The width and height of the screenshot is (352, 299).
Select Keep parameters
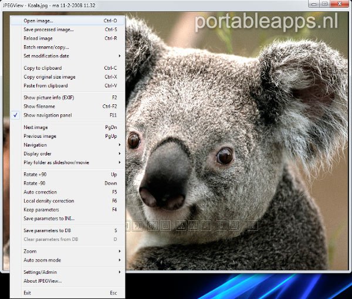coord(67,210)
